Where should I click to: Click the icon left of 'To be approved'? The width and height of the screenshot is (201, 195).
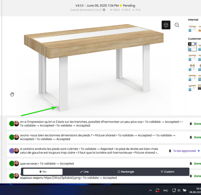pos(170,151)
